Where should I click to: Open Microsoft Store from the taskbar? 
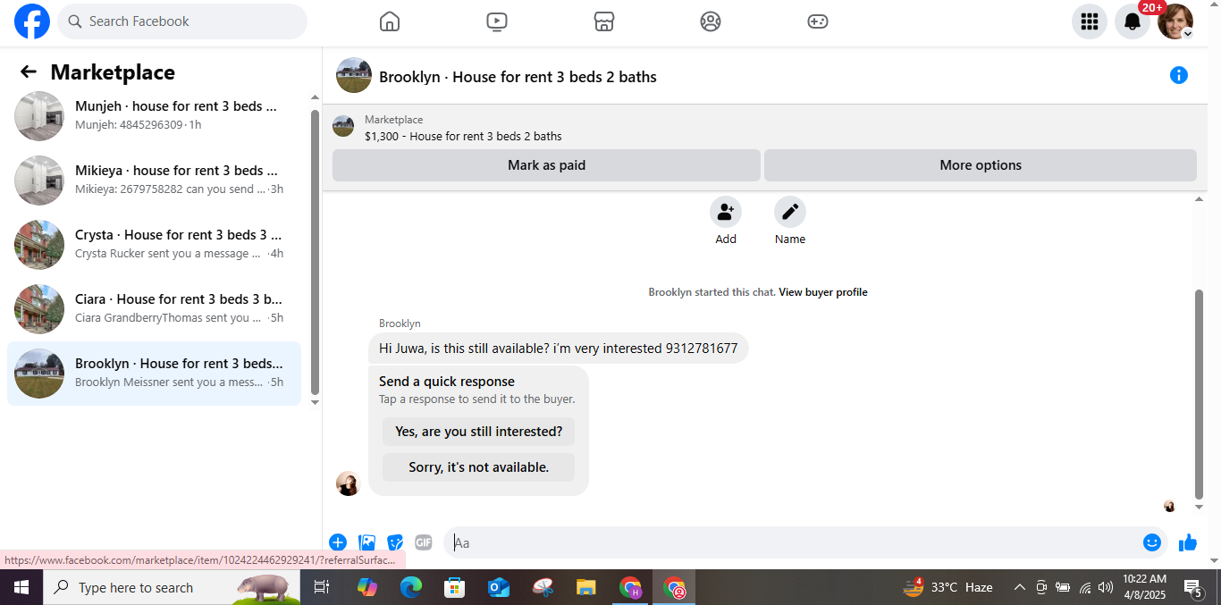click(454, 587)
